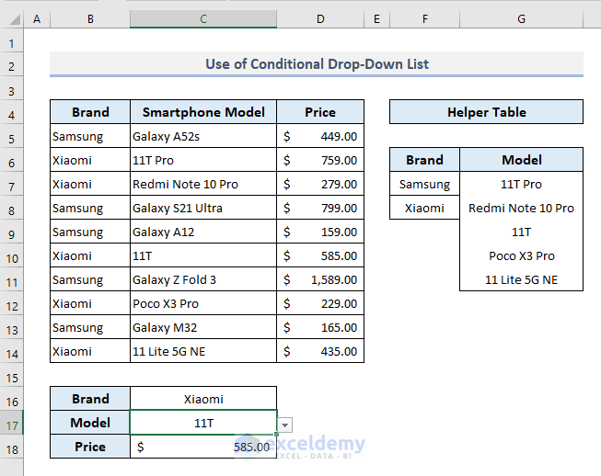Click cell 'Redmi Note 10 Pro' in column C
Image resolution: width=601 pixels, height=476 pixels.
point(203,184)
